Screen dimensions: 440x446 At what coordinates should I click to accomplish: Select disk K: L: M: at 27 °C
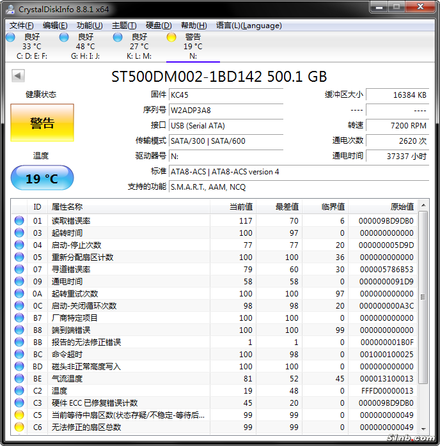pos(139,47)
